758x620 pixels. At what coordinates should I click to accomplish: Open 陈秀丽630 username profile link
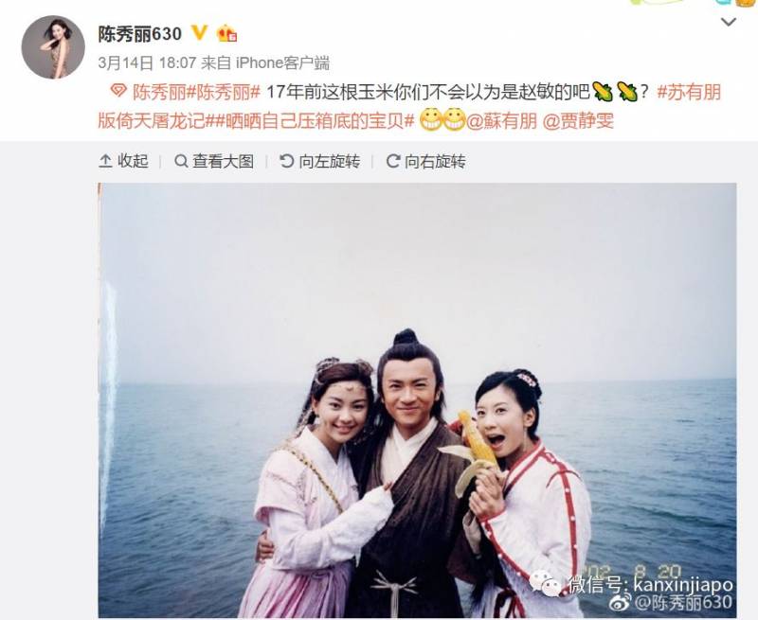(139, 34)
